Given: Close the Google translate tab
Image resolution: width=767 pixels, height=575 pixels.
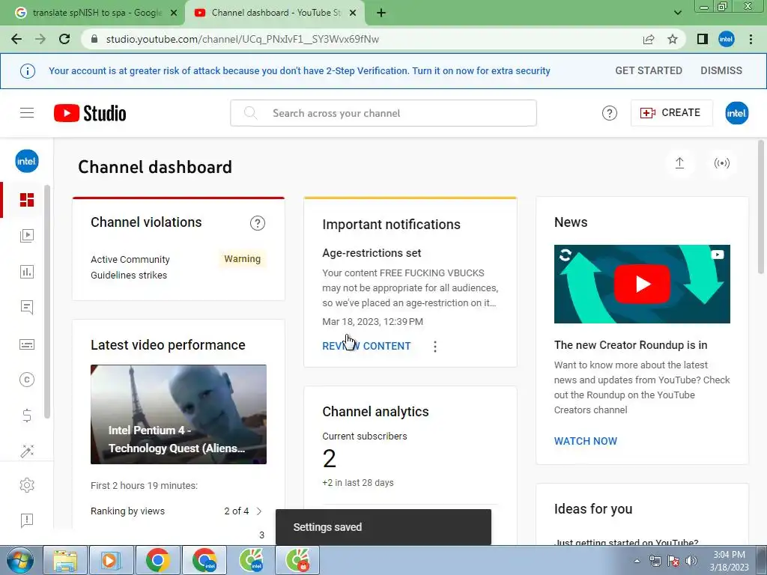Looking at the screenshot, I should (x=173, y=13).
